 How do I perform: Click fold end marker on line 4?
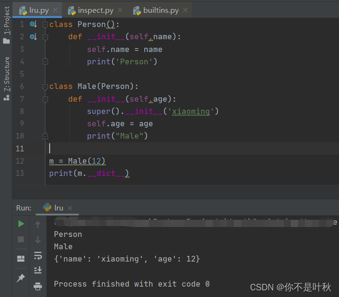(45, 61)
